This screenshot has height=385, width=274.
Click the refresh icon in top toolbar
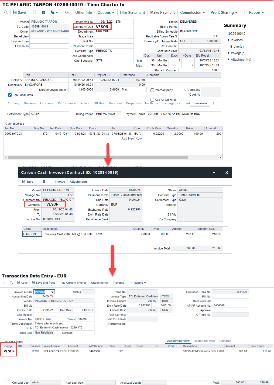[x=67, y=12]
